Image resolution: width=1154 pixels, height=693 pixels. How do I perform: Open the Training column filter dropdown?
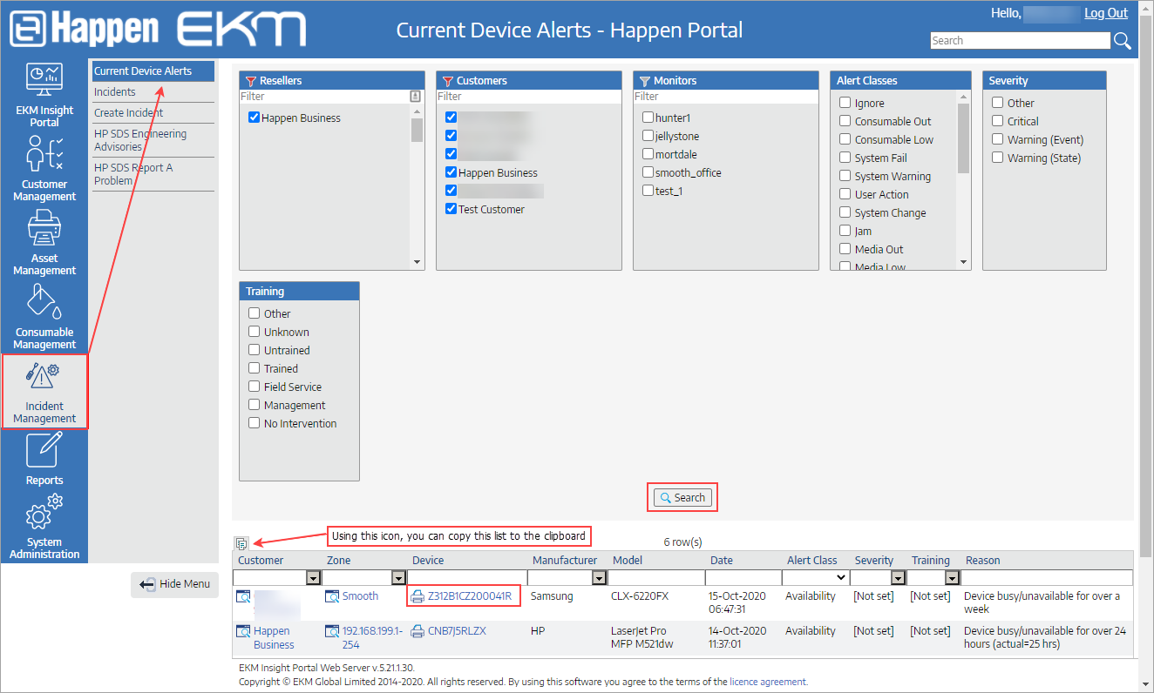pos(952,577)
